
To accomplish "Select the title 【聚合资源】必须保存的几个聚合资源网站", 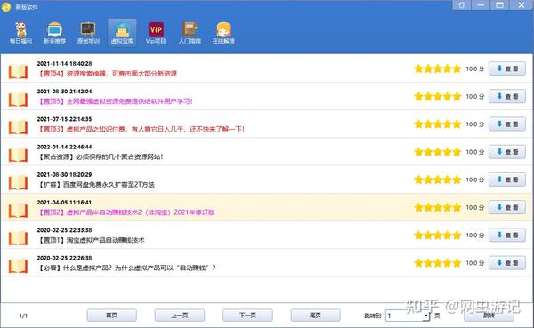I will [100, 156].
